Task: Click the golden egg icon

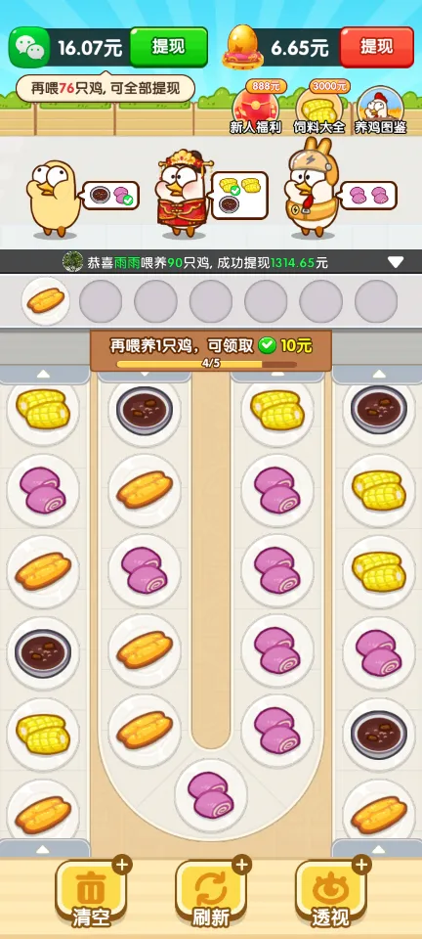Action: 243,46
